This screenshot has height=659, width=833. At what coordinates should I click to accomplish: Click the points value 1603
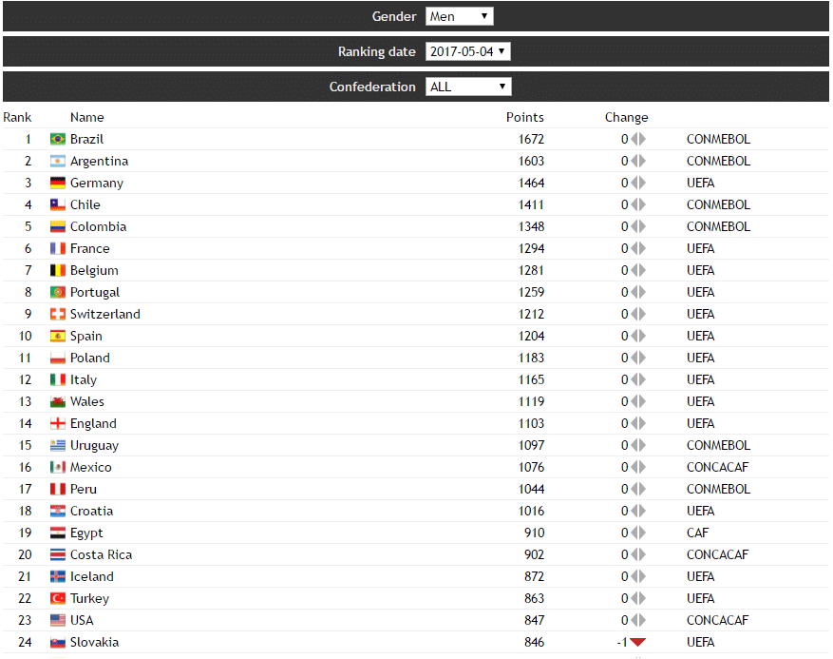[x=531, y=161]
